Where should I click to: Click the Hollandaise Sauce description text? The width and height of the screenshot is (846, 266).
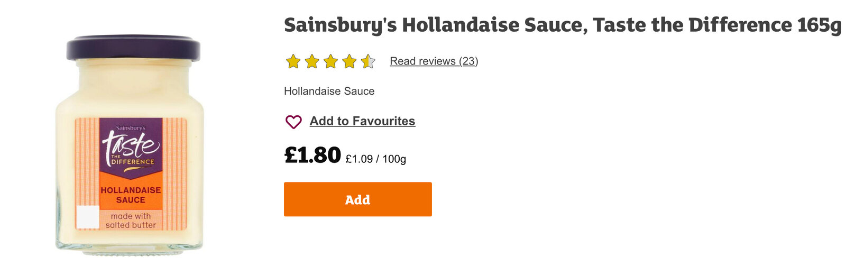coord(329,91)
